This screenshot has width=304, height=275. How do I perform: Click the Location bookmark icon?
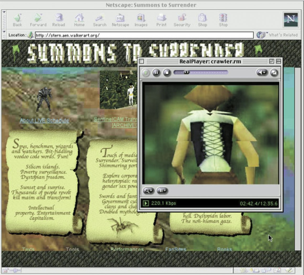pyautogui.click(x=31, y=35)
